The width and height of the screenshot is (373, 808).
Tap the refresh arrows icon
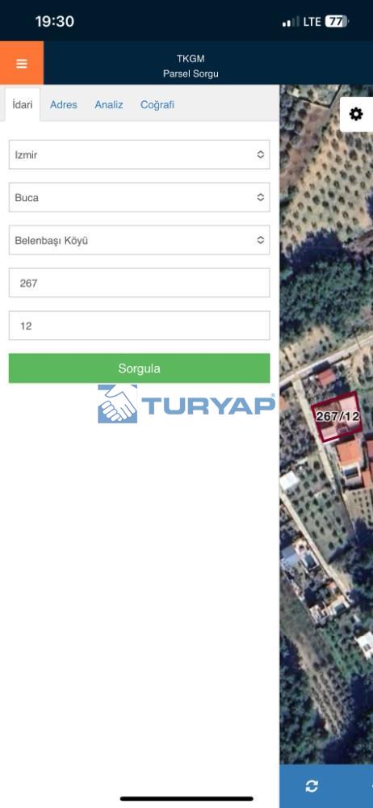312,786
